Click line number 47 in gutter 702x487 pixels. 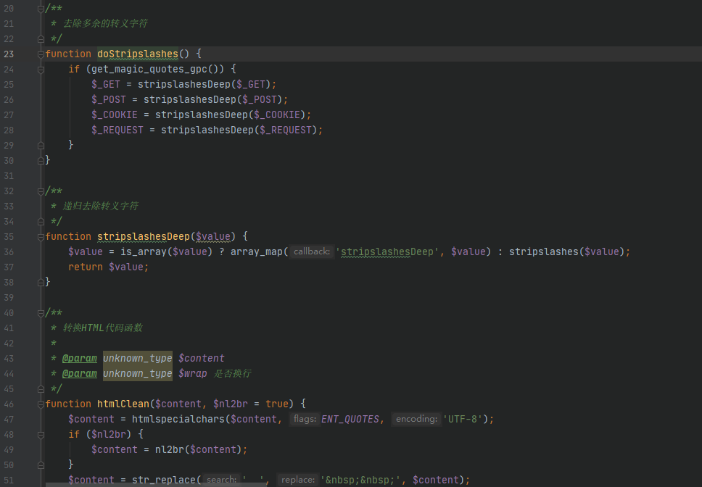(x=9, y=419)
